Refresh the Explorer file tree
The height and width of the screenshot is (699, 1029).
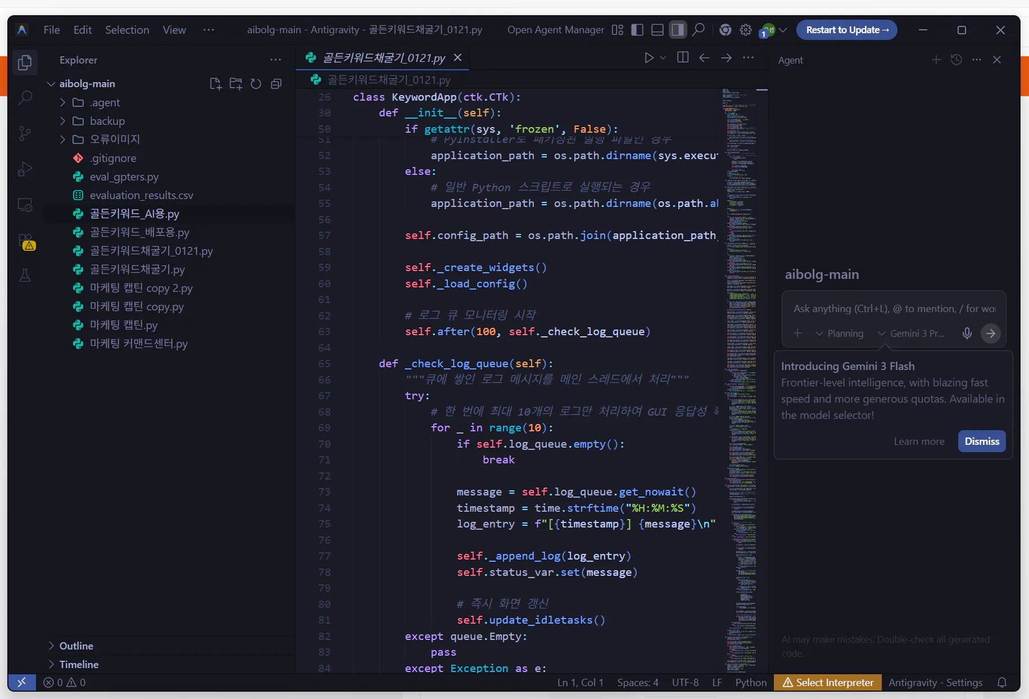click(256, 84)
